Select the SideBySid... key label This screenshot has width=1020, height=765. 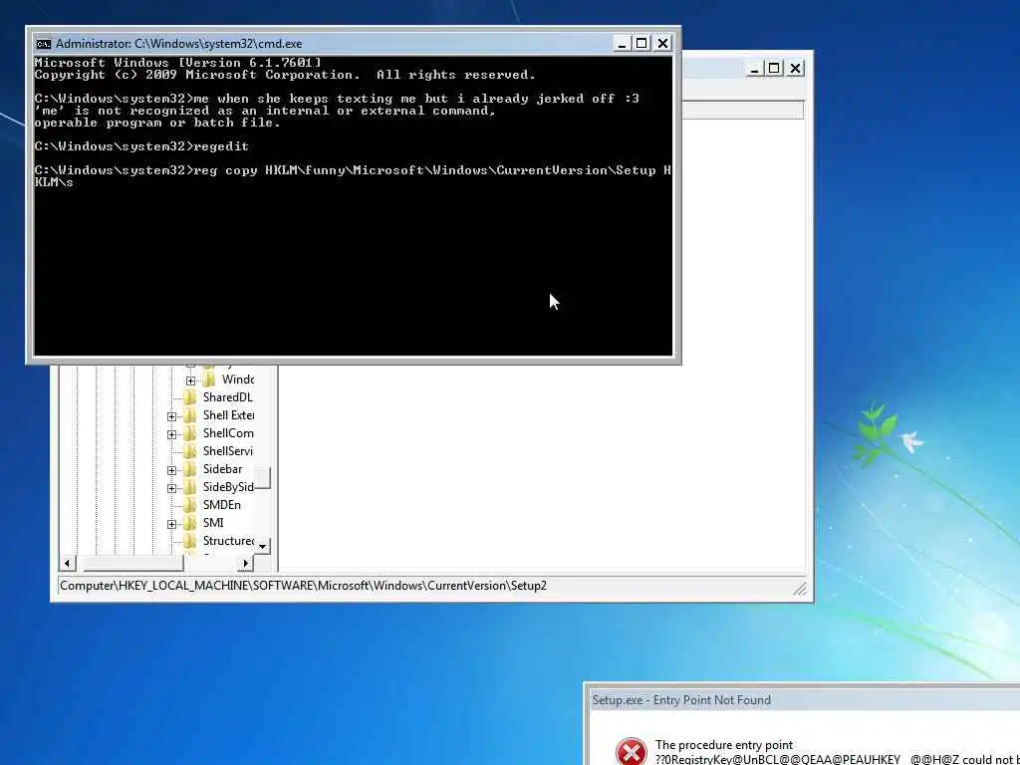point(228,486)
